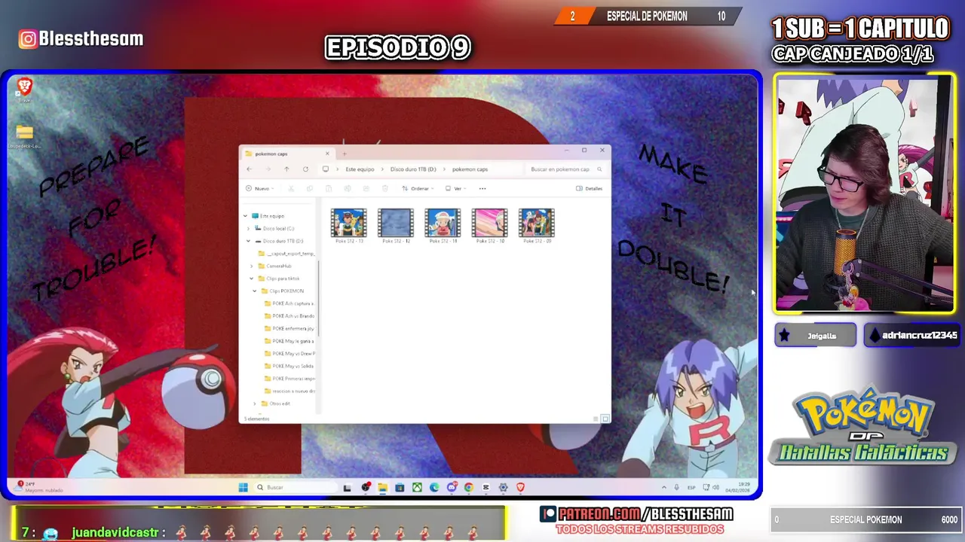Open the yellow folder on desktop
Viewport: 965px width, 542px height.
tap(24, 136)
